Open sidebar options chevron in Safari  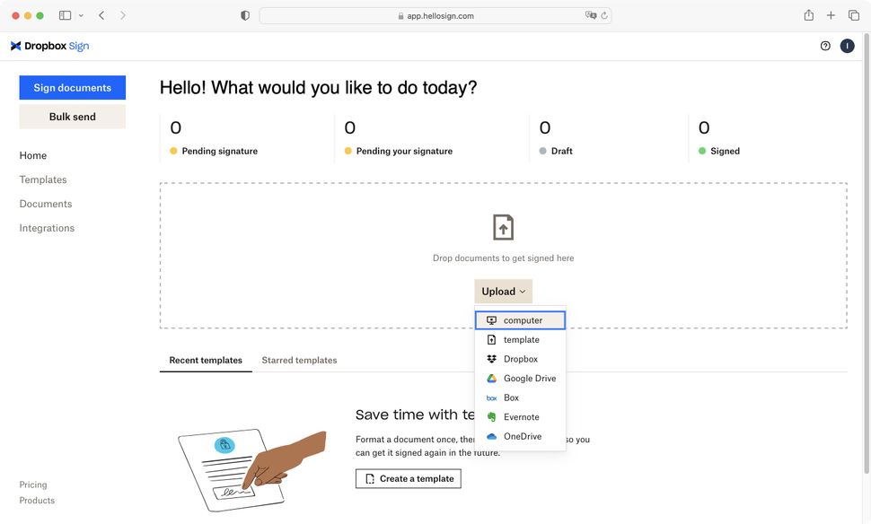point(81,15)
